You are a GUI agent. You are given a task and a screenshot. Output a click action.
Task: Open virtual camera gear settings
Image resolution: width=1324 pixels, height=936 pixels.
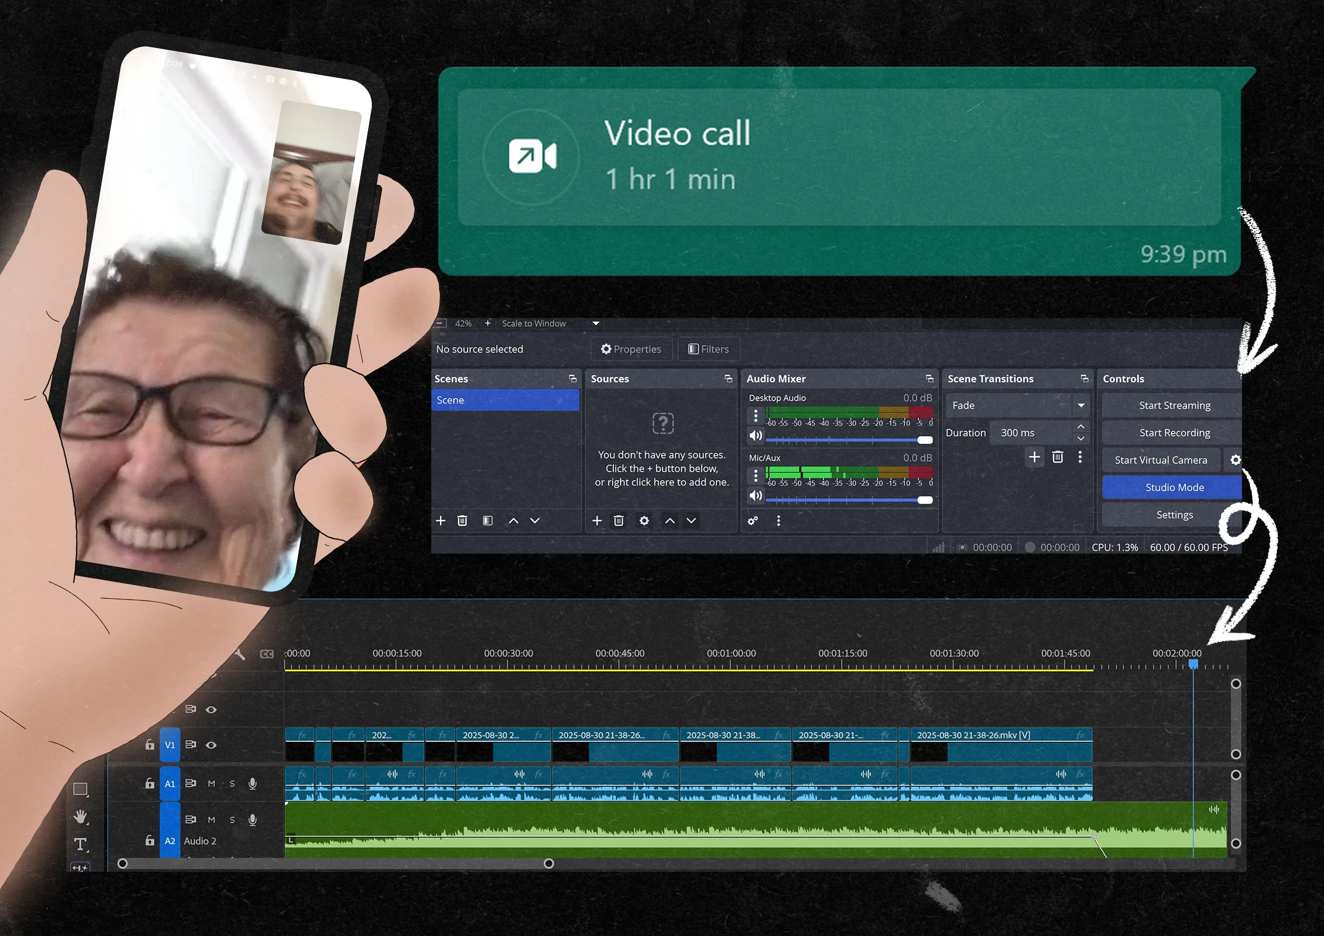[x=1235, y=460]
